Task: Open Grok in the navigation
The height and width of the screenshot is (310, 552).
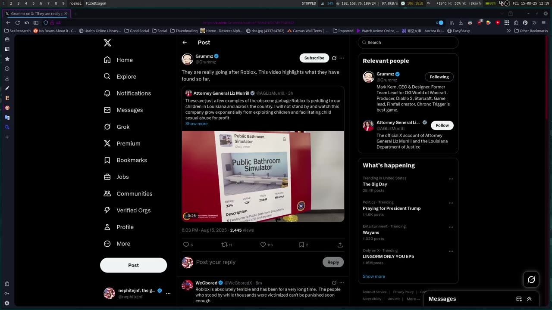Action: [x=117, y=127]
